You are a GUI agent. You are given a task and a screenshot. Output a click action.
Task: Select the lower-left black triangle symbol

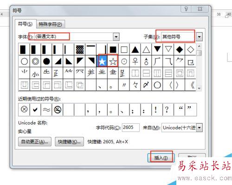[69, 61]
